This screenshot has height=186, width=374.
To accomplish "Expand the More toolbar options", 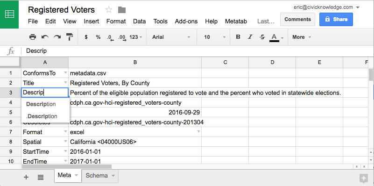I will click(x=302, y=37).
